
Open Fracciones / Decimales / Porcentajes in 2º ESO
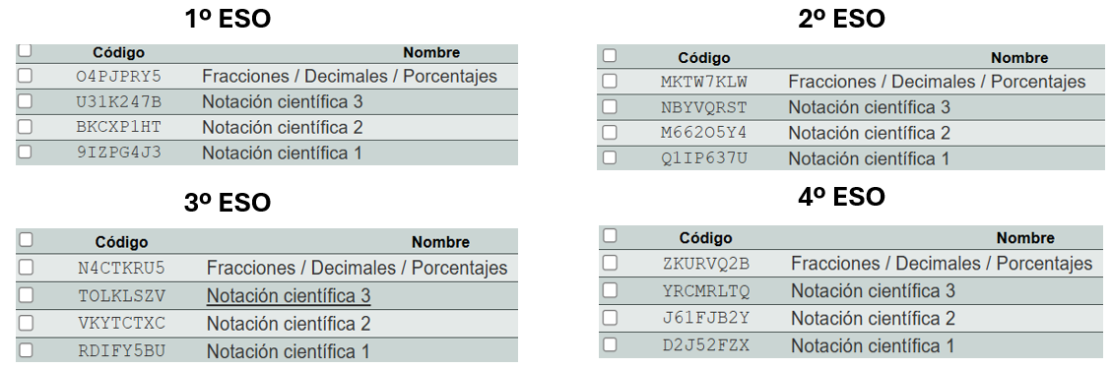[937, 82]
